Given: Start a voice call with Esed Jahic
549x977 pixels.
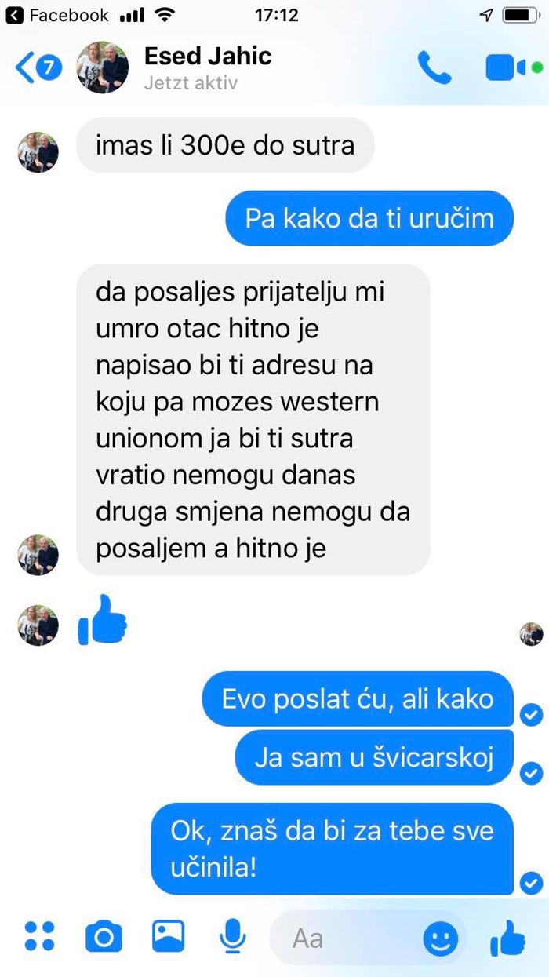Looking at the screenshot, I should pos(434,68).
